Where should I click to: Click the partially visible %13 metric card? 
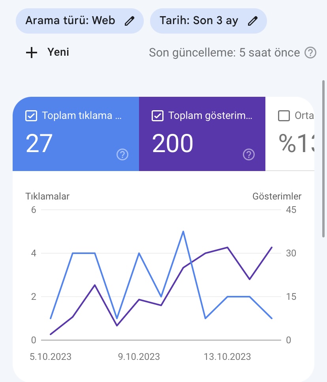click(x=290, y=134)
